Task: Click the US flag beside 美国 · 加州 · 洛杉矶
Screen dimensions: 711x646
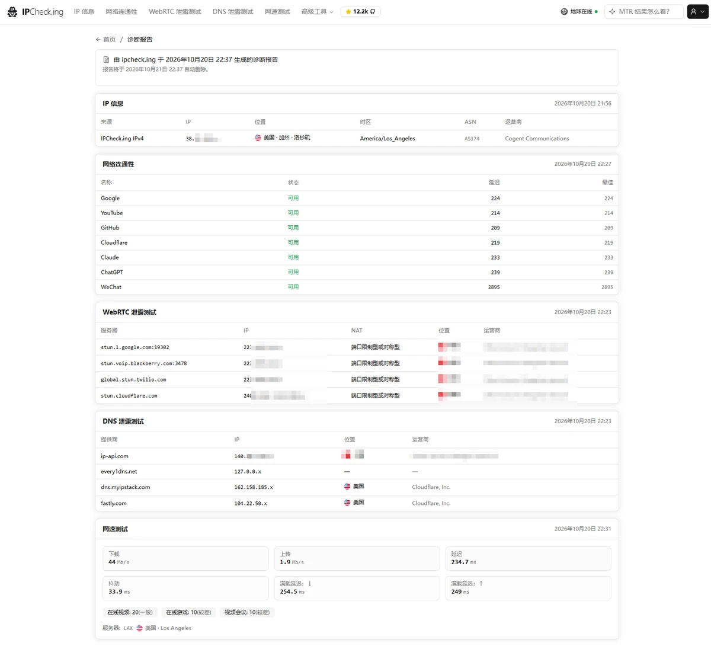Action: [x=258, y=137]
